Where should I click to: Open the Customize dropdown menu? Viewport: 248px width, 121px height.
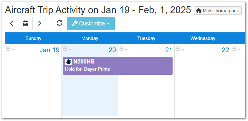click(x=91, y=24)
